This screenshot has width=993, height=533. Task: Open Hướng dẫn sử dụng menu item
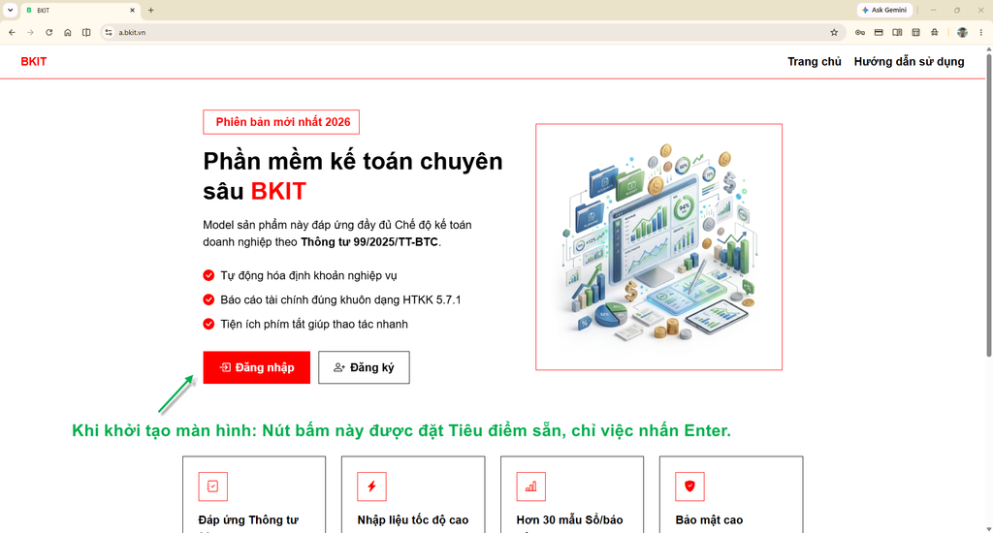click(909, 61)
